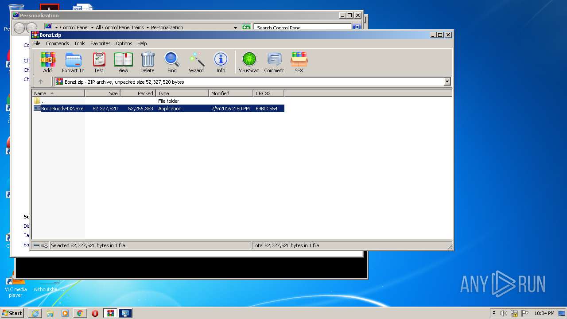Open the Help menu

pyautogui.click(x=142, y=43)
